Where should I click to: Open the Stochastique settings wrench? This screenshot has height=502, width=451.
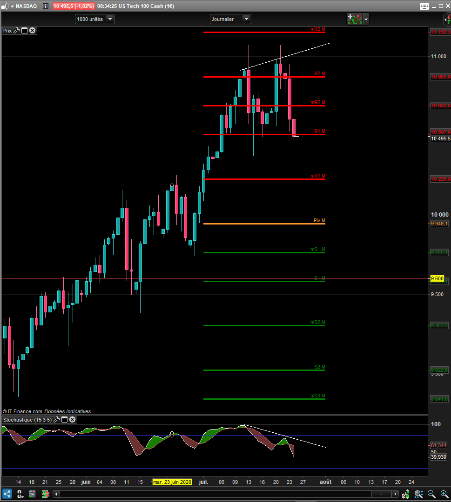pos(56,419)
